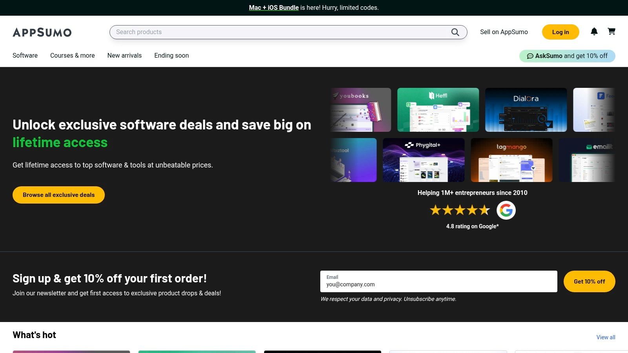The image size is (628, 353).
Task: Click the AppSumo logo
Action: [x=42, y=32]
